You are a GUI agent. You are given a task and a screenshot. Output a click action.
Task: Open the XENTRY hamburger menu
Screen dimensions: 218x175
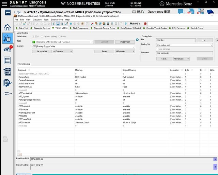tap(4, 4)
